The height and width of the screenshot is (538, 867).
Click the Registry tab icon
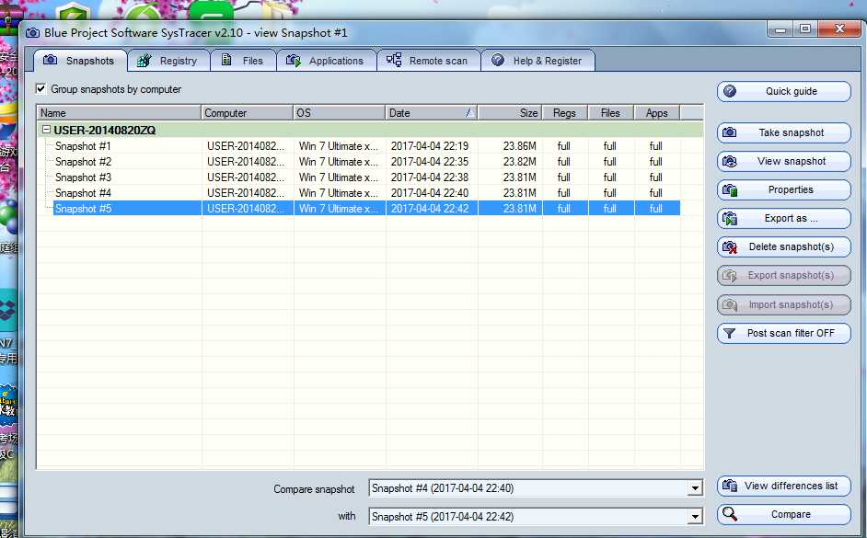(144, 60)
